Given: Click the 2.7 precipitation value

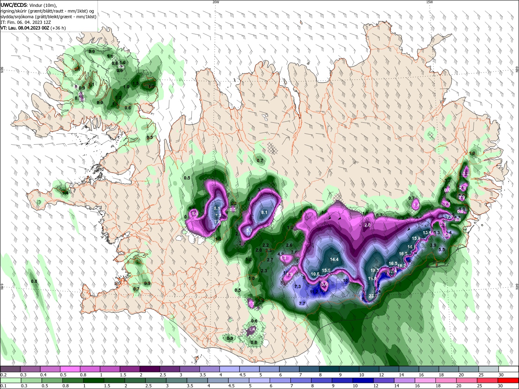Looking at the screenshot, I should pos(270,260).
